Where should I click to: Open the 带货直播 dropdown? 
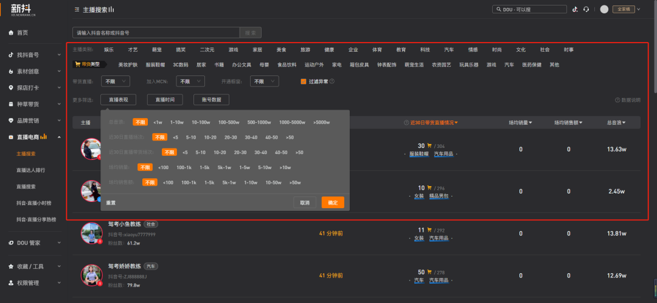(116, 82)
